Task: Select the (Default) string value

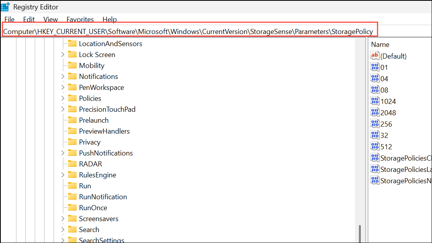Action: pos(393,56)
